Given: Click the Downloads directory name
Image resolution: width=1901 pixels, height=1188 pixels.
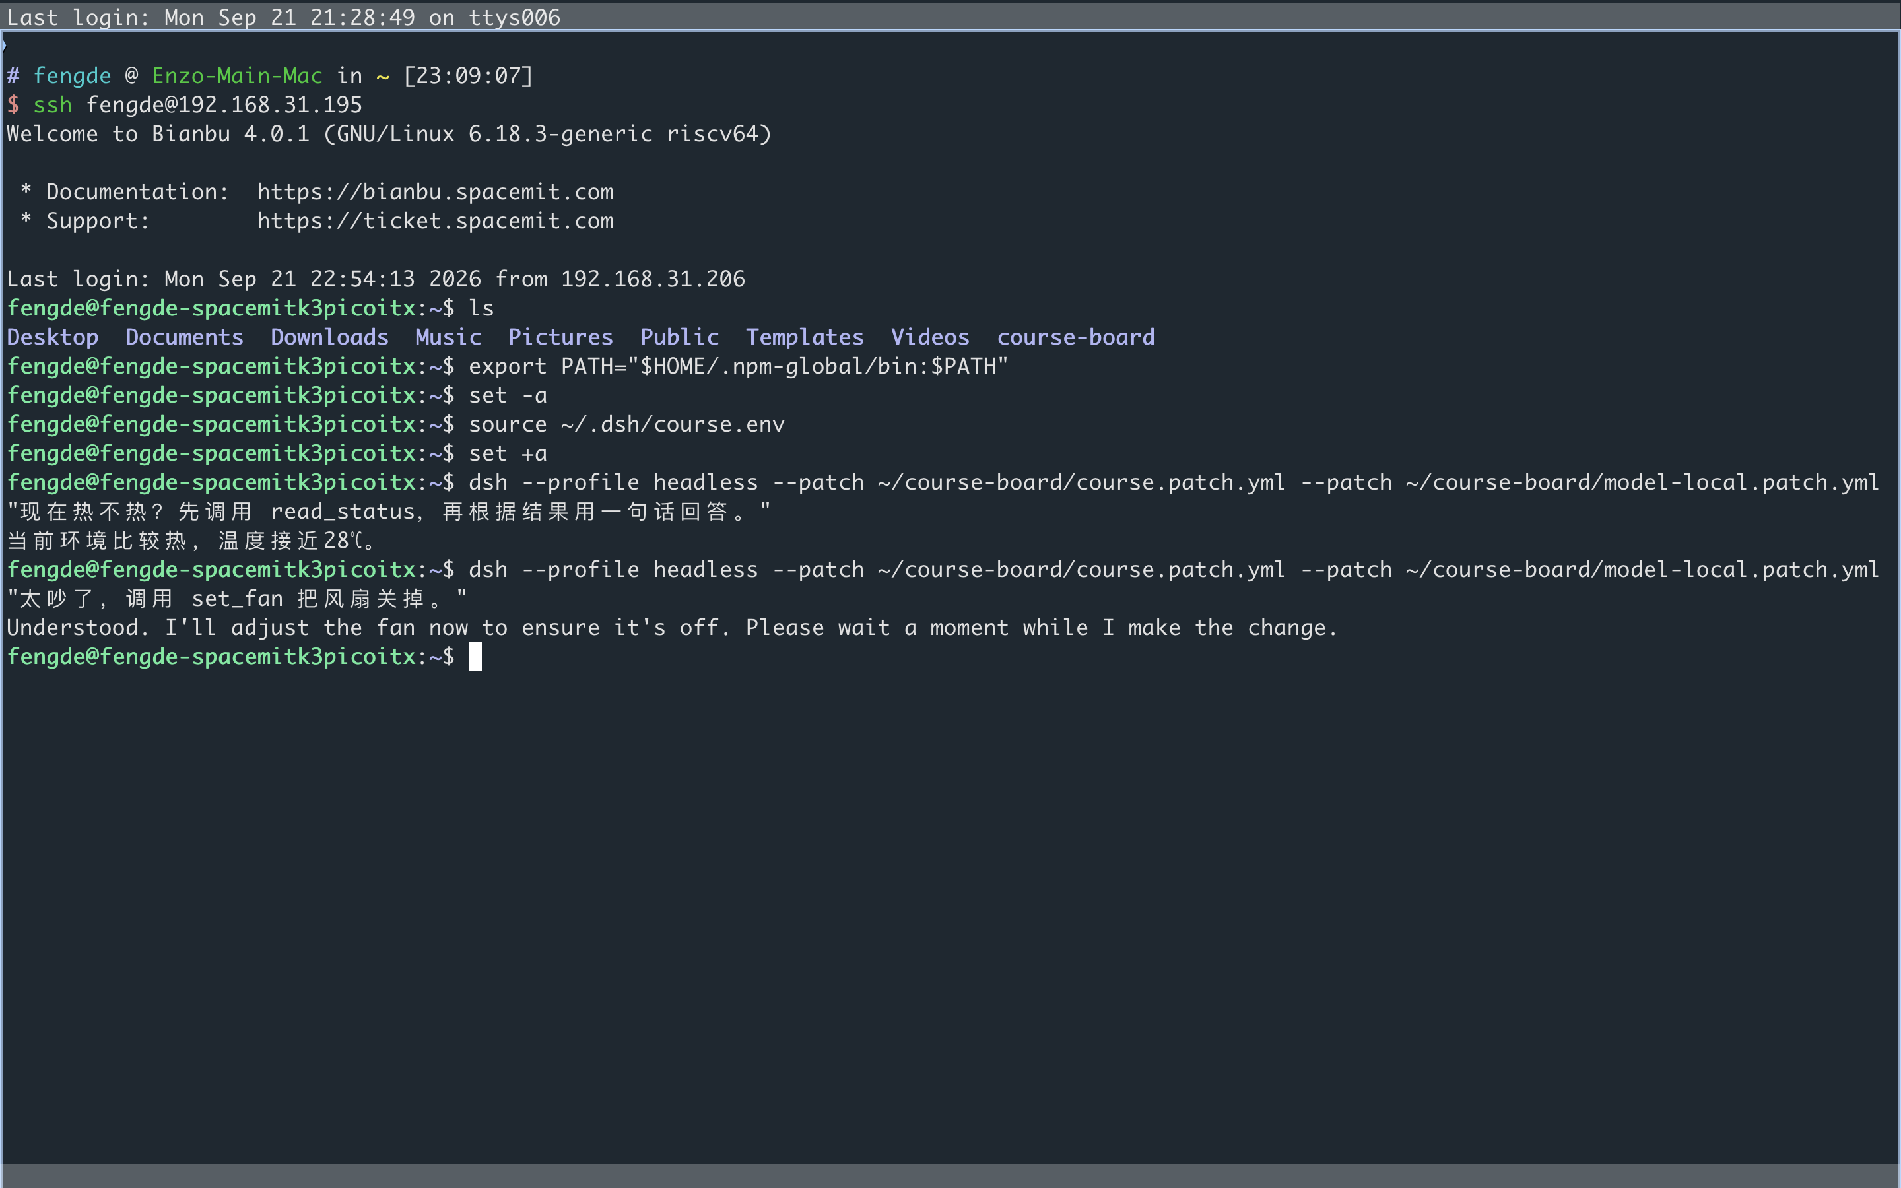Looking at the screenshot, I should 330,337.
